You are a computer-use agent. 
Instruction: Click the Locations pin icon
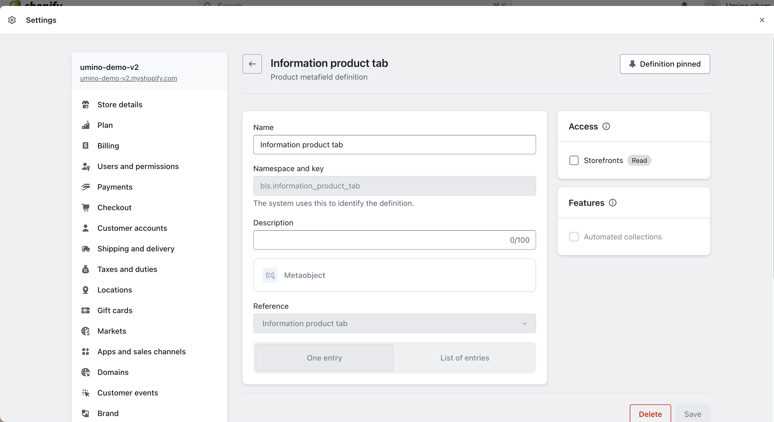[86, 290]
